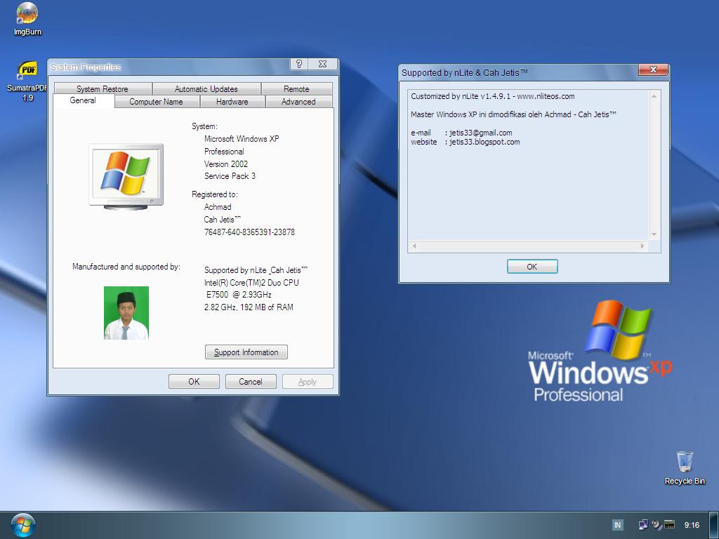The image size is (719, 539).
Task: Click the volume speaker tray icon
Action: (x=657, y=525)
